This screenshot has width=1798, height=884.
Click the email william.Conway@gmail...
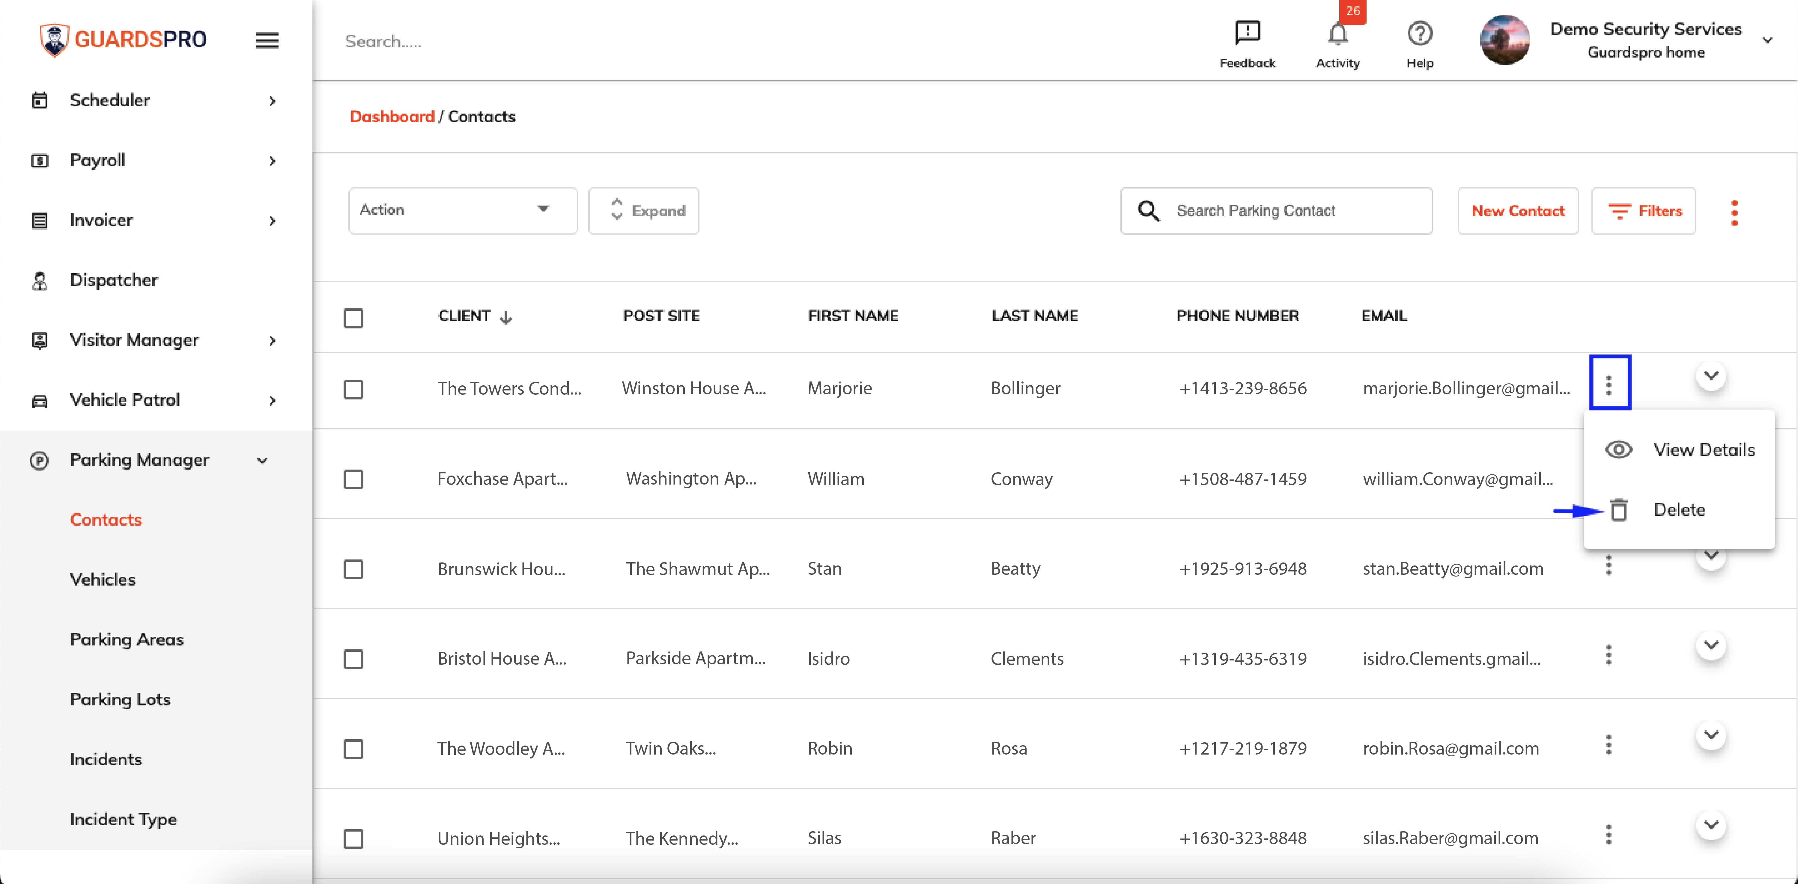coord(1457,479)
